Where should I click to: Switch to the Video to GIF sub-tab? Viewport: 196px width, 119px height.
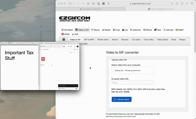tap(75, 39)
